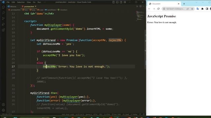Open editor More Actions ellipsis
The height and width of the screenshot is (118, 211).
[x=144, y=6]
